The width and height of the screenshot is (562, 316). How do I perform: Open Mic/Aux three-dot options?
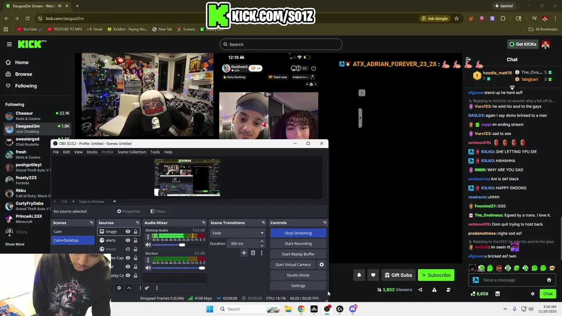(148, 260)
